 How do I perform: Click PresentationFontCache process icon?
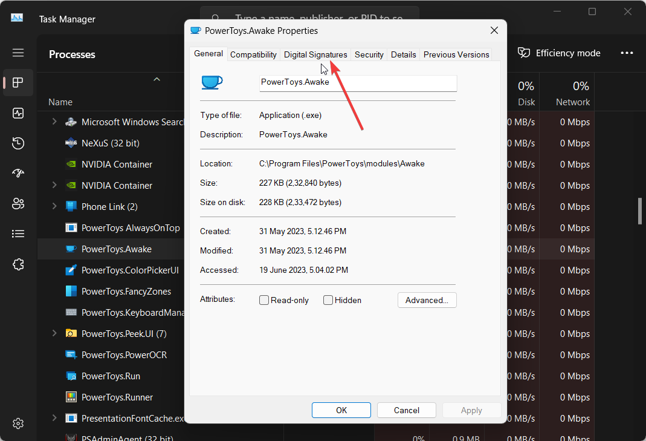point(71,418)
